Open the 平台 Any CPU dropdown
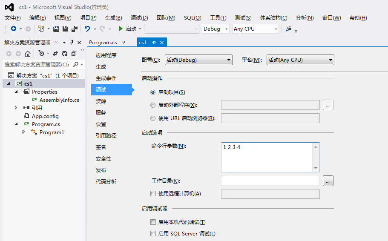 coord(300,60)
